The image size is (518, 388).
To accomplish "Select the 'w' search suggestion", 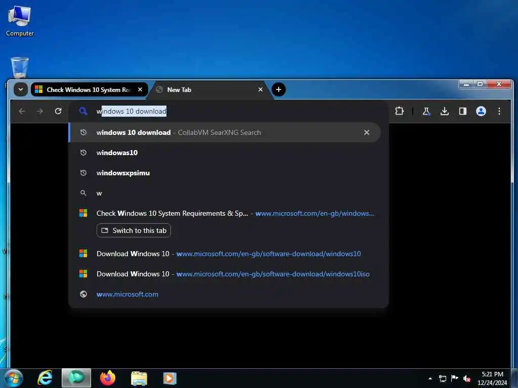I will pos(225,193).
